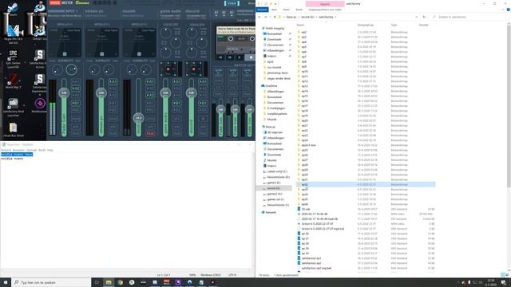Click game audio 3D panning pad
The width and height of the screenshot is (511, 287).
coord(168,69)
